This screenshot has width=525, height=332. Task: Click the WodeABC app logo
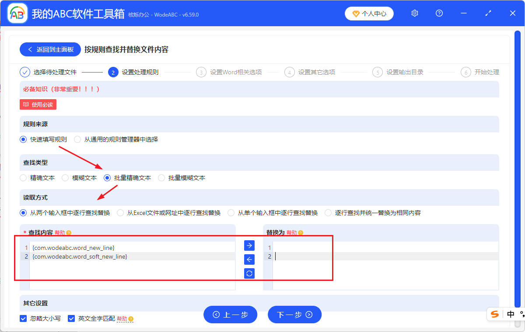coord(17,13)
